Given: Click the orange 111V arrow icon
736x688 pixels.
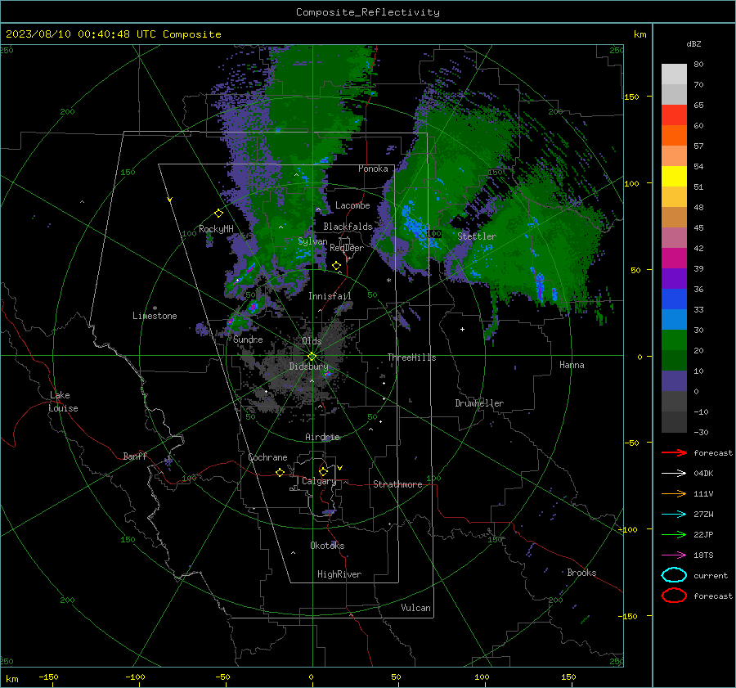Looking at the screenshot, I should [x=674, y=493].
